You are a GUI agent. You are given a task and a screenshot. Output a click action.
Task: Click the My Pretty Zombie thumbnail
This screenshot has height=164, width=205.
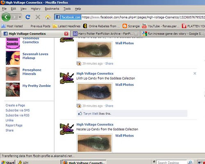tap(13, 90)
